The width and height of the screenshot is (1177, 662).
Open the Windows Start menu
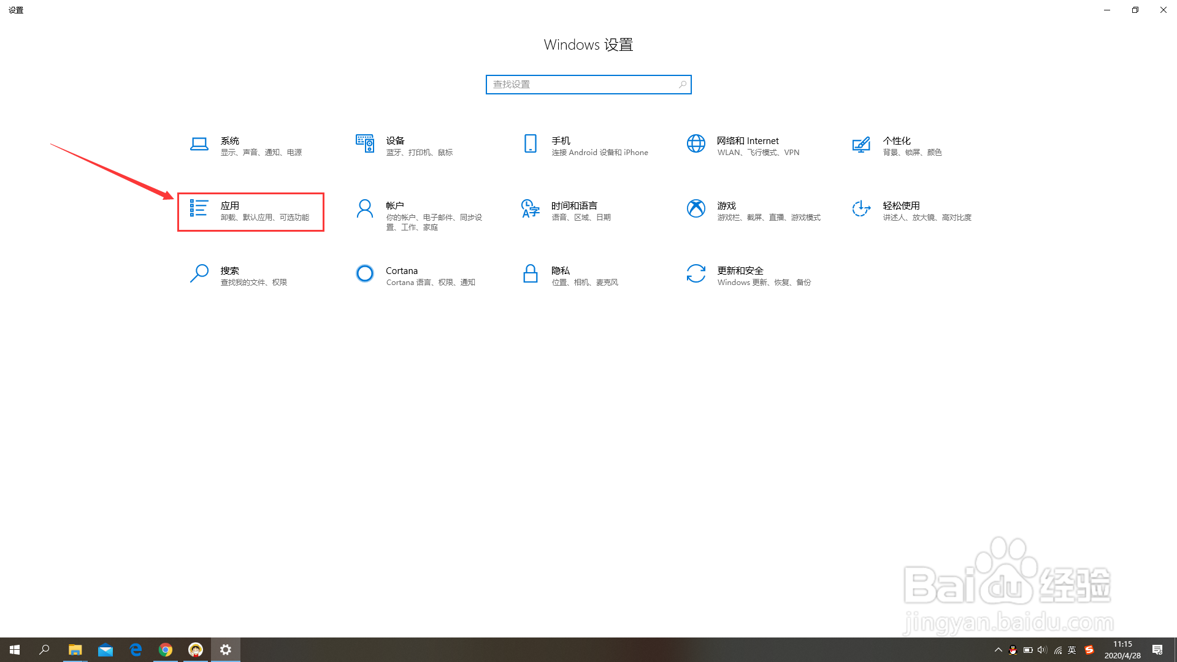point(15,650)
